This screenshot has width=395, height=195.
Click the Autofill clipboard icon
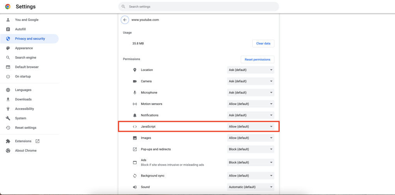(x=8, y=29)
